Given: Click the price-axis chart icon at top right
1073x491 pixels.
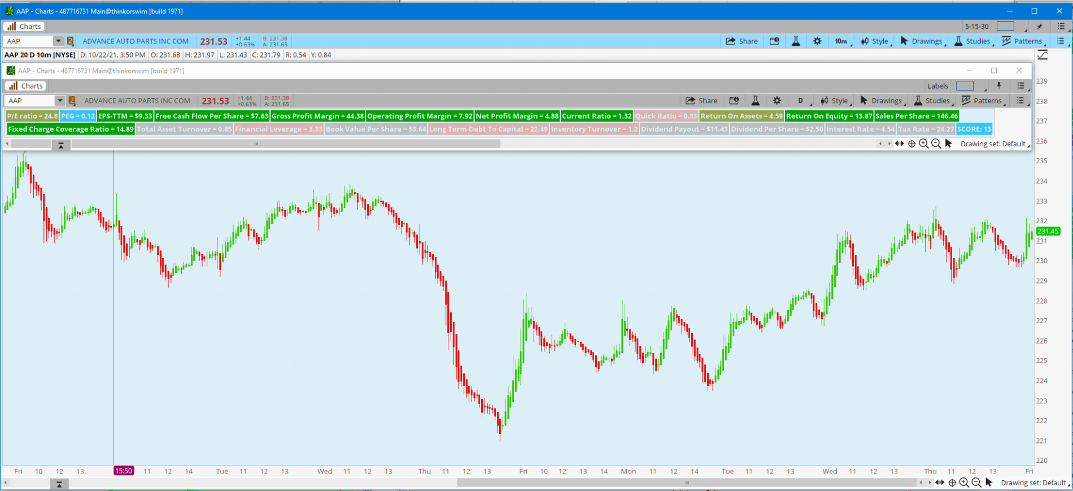Looking at the screenshot, I should pos(1043,55).
